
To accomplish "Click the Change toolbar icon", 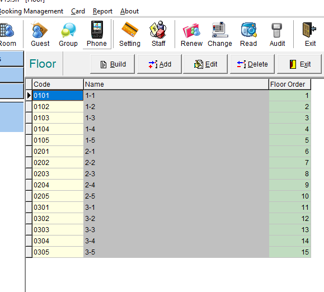I will [x=220, y=34].
